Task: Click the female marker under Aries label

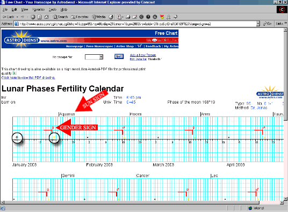Action: pos(193,127)
